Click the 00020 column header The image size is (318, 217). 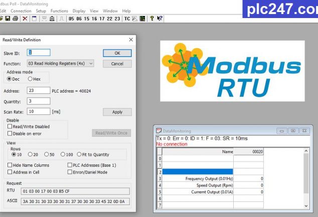point(249,151)
